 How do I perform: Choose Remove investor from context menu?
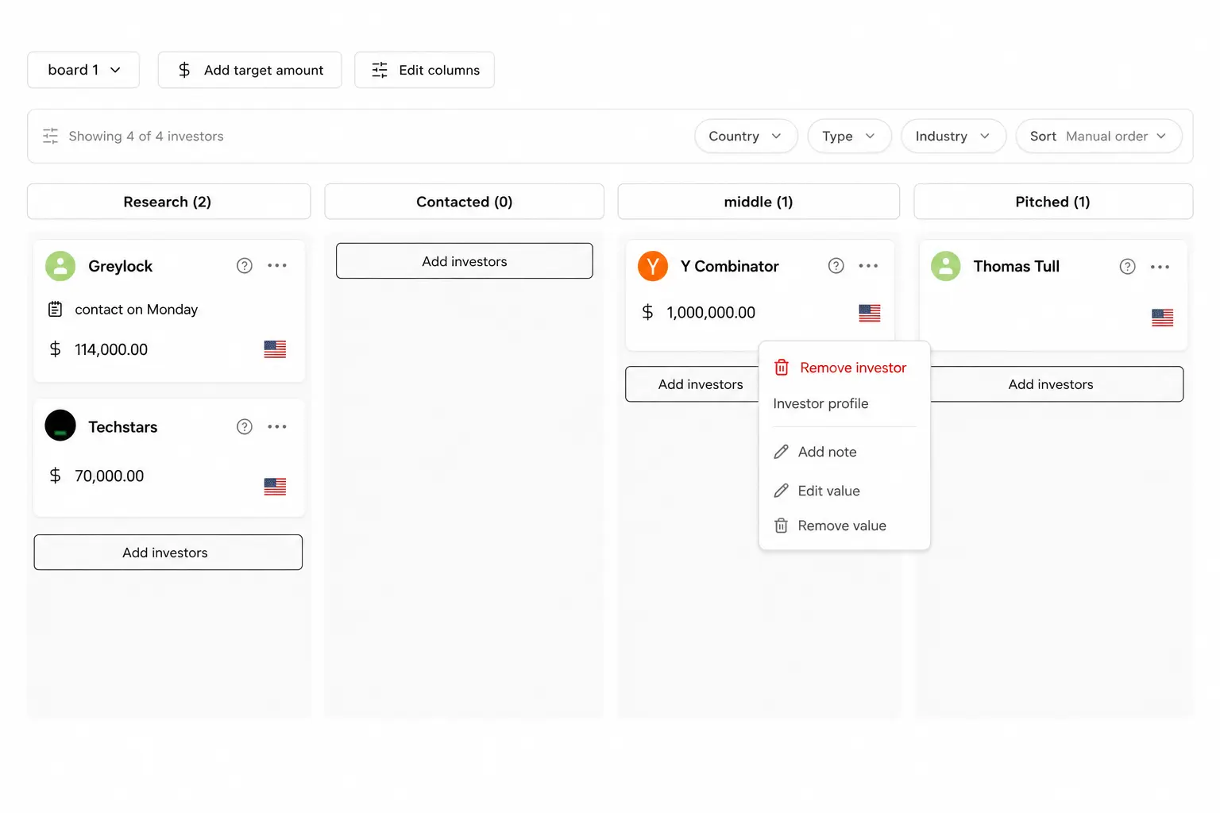844,368
